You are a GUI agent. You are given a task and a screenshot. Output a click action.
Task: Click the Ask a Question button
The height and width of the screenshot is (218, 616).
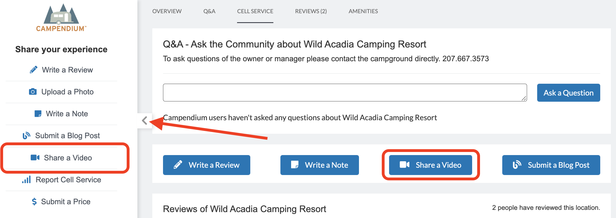pyautogui.click(x=568, y=93)
